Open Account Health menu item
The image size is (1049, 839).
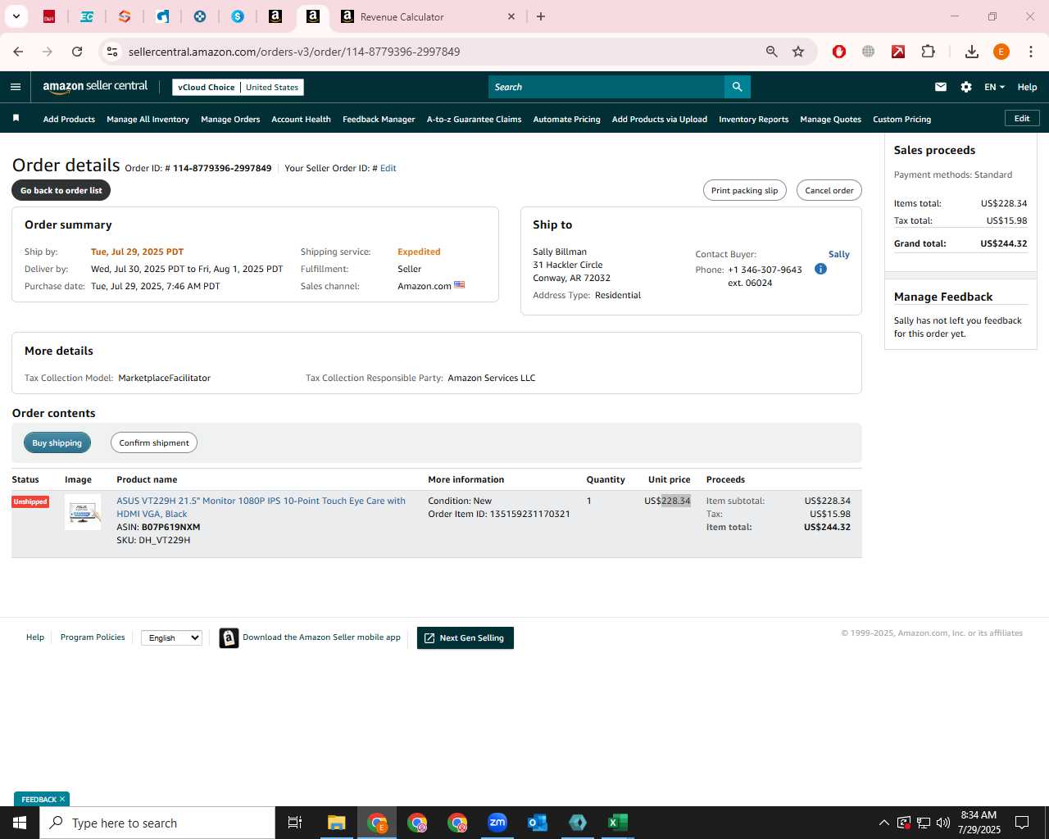[x=301, y=119]
